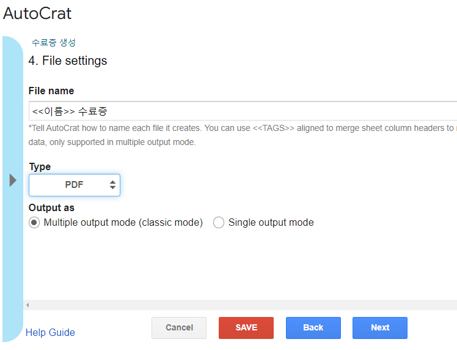Viewport: 457px width, 350px height.
Task: Click the horizontal scrollbar track
Action: tap(244, 305)
